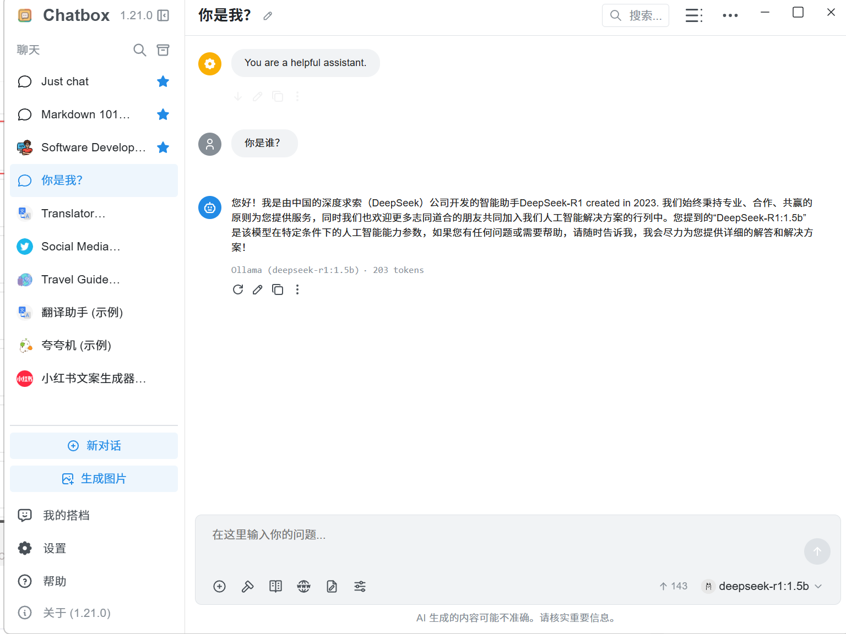This screenshot has height=634, width=846.
Task: Click the Chatbox logo icon
Action: point(25,15)
